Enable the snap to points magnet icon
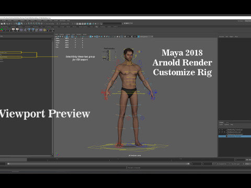The image size is (251, 188). tap(34, 23)
